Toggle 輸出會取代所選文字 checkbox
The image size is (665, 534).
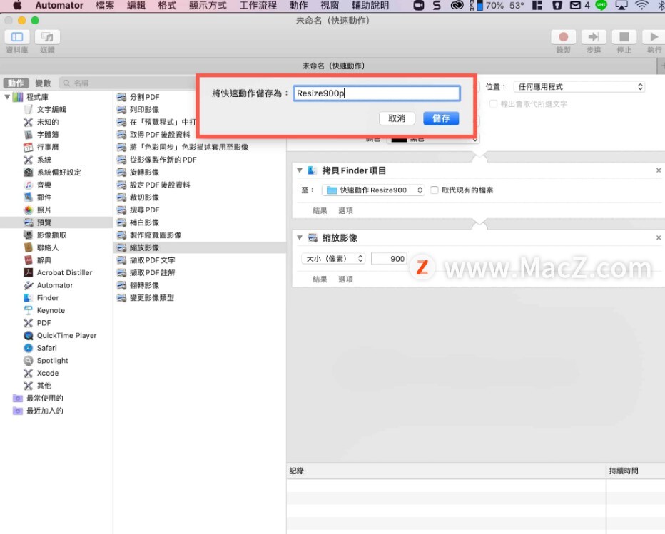point(493,104)
